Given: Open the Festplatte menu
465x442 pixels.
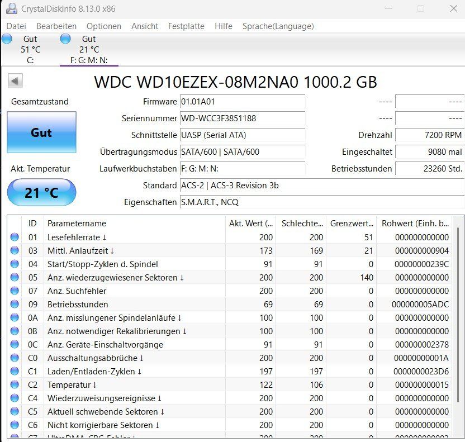Looking at the screenshot, I should tap(186, 26).
